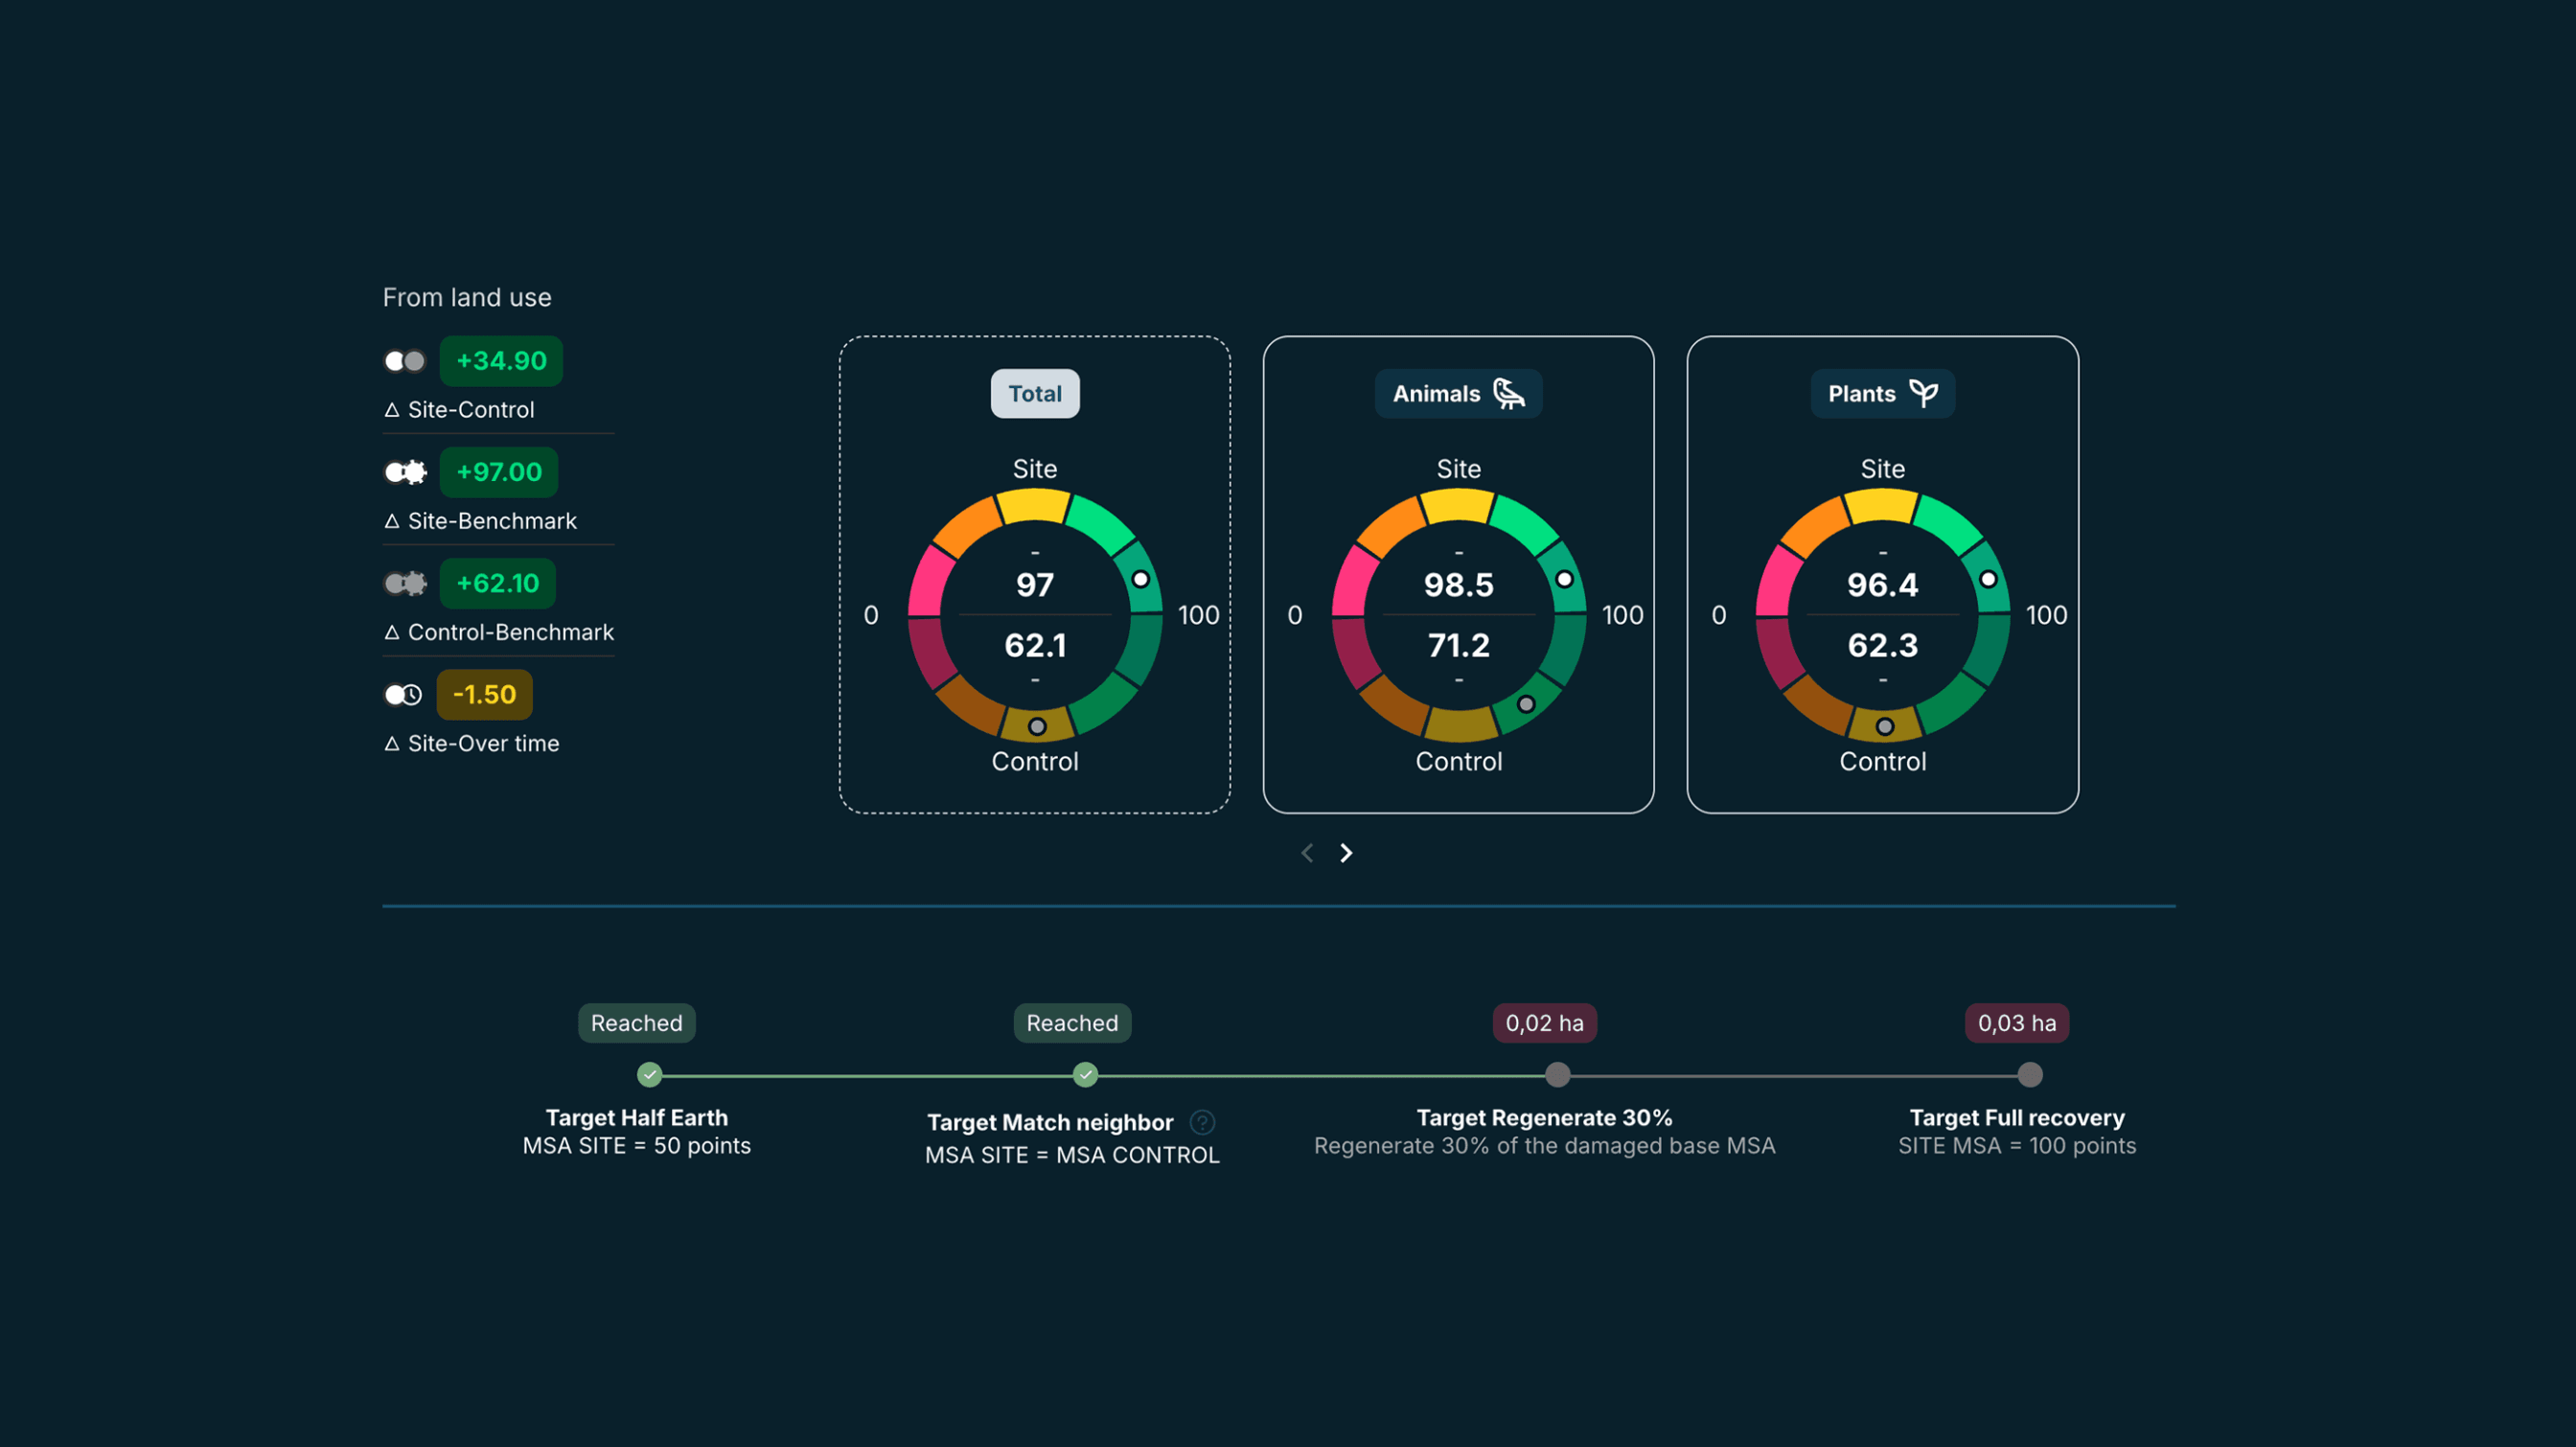2576x1447 pixels.
Task: Click the 0,02 ha badge
Action: point(1544,1023)
